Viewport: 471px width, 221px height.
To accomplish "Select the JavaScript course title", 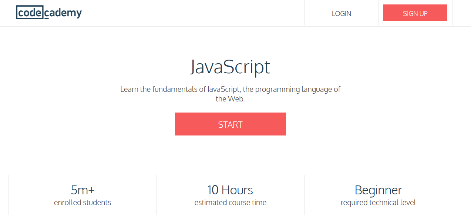I will pyautogui.click(x=231, y=67).
